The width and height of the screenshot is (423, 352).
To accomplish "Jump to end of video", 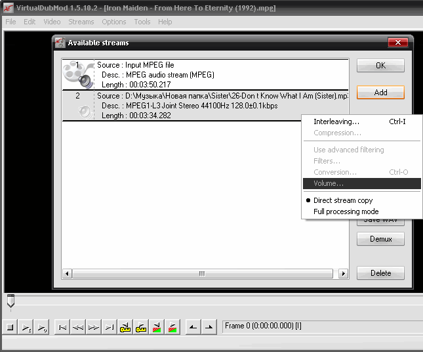I will [x=110, y=327].
